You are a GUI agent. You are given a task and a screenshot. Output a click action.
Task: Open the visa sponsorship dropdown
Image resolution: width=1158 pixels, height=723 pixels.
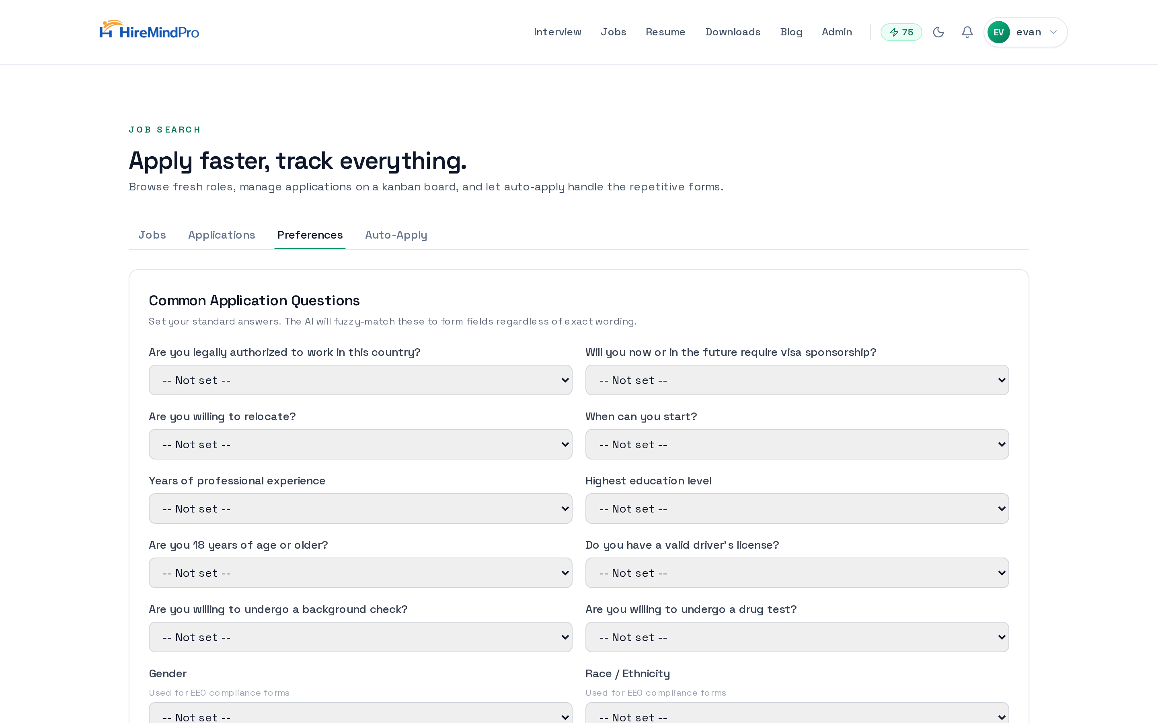point(797,380)
